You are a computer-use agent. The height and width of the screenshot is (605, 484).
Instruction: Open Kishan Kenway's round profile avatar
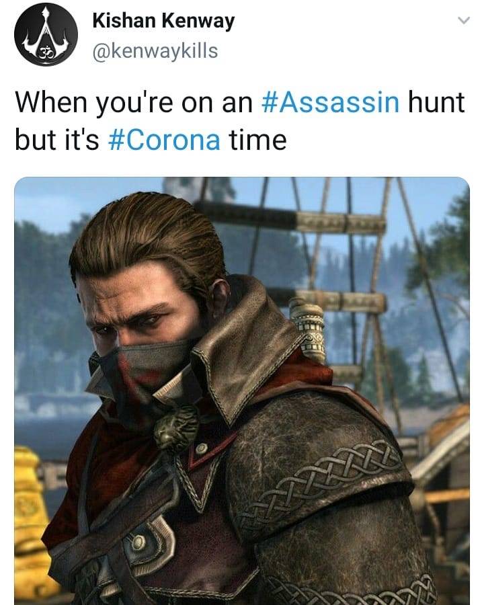(x=46, y=34)
